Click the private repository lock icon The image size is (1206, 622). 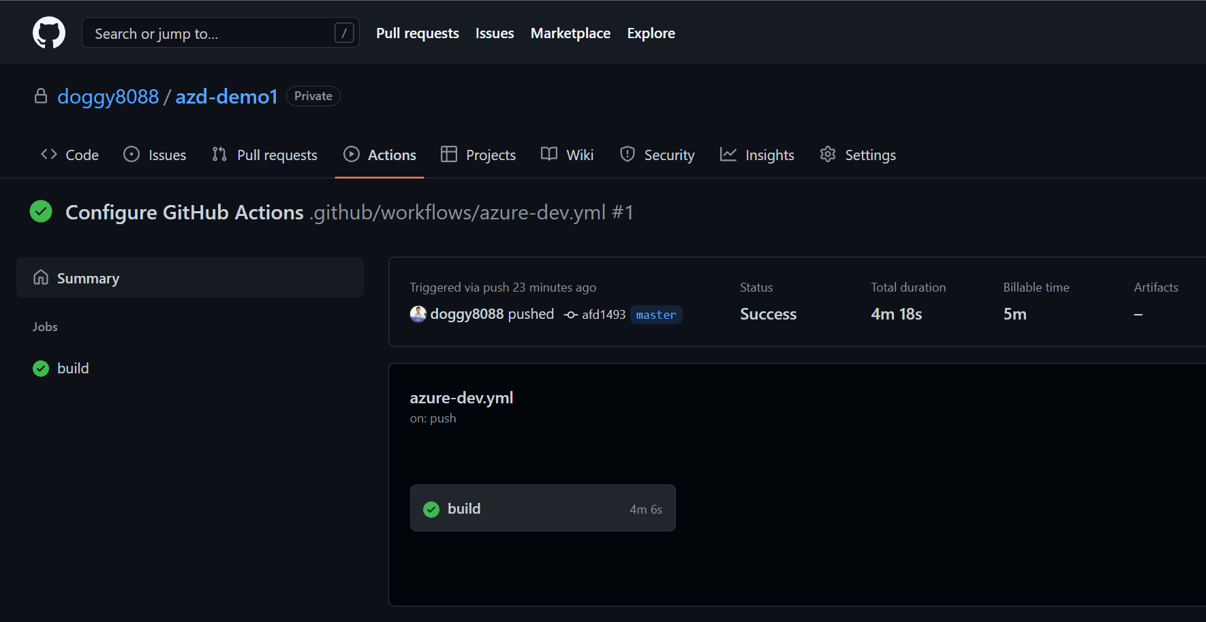click(x=41, y=96)
